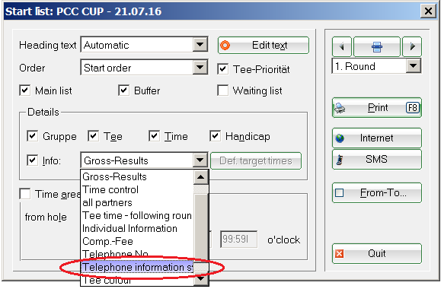Click the red X icon on Quit
Image resolution: width=441 pixels, height=292 pixels.
tap(340, 253)
